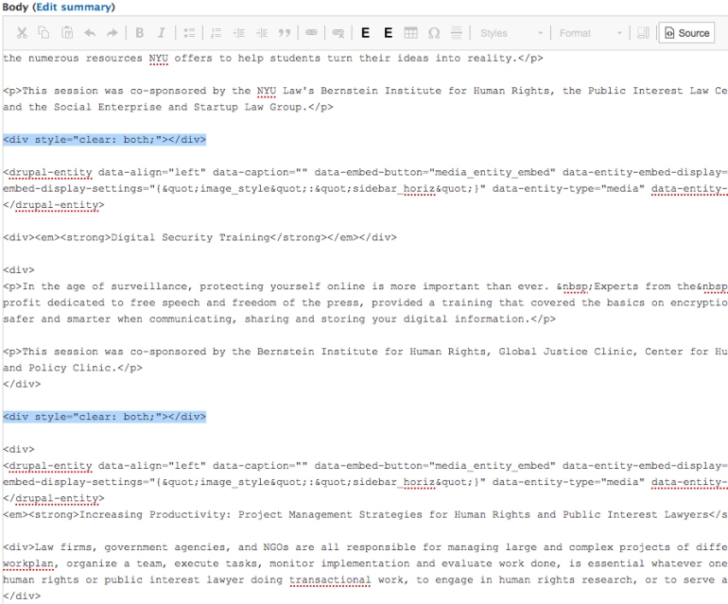Click the Cut scissors icon

click(22, 33)
